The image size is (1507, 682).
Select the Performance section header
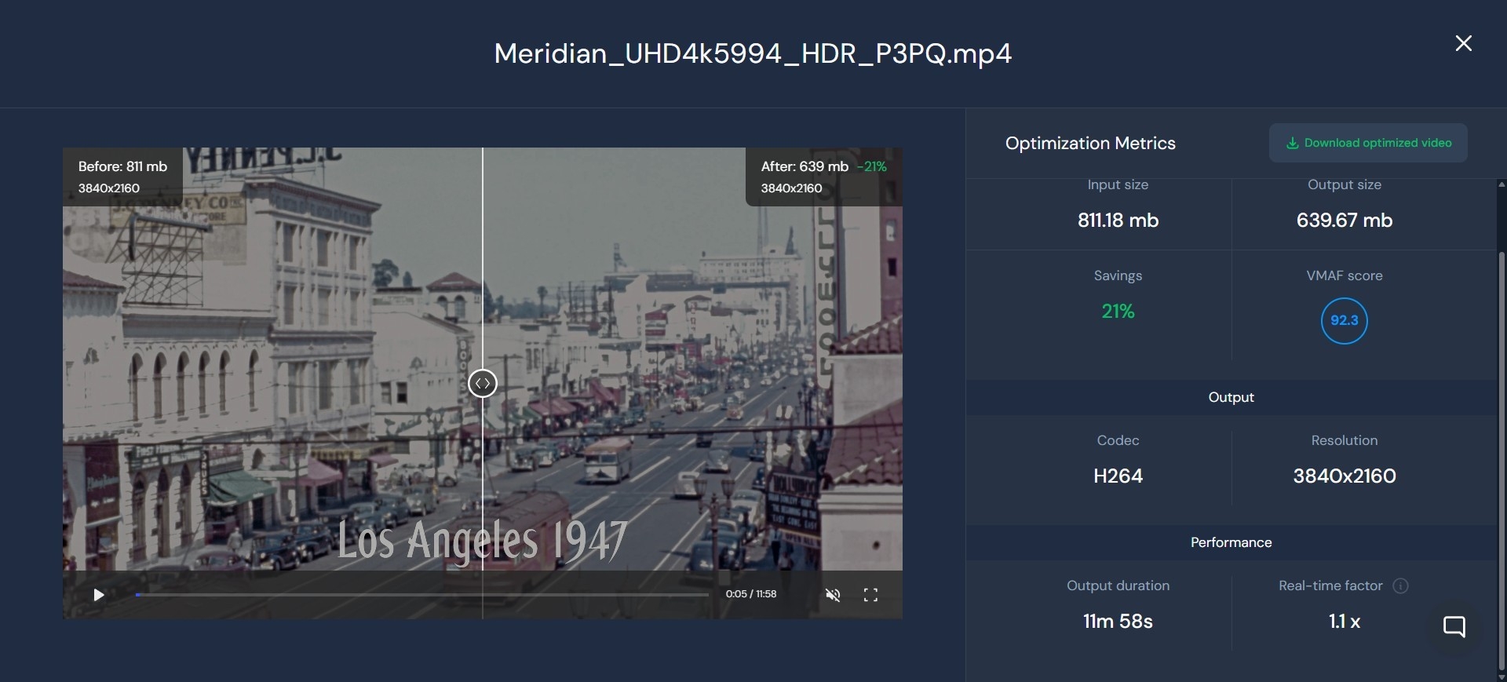(x=1231, y=542)
